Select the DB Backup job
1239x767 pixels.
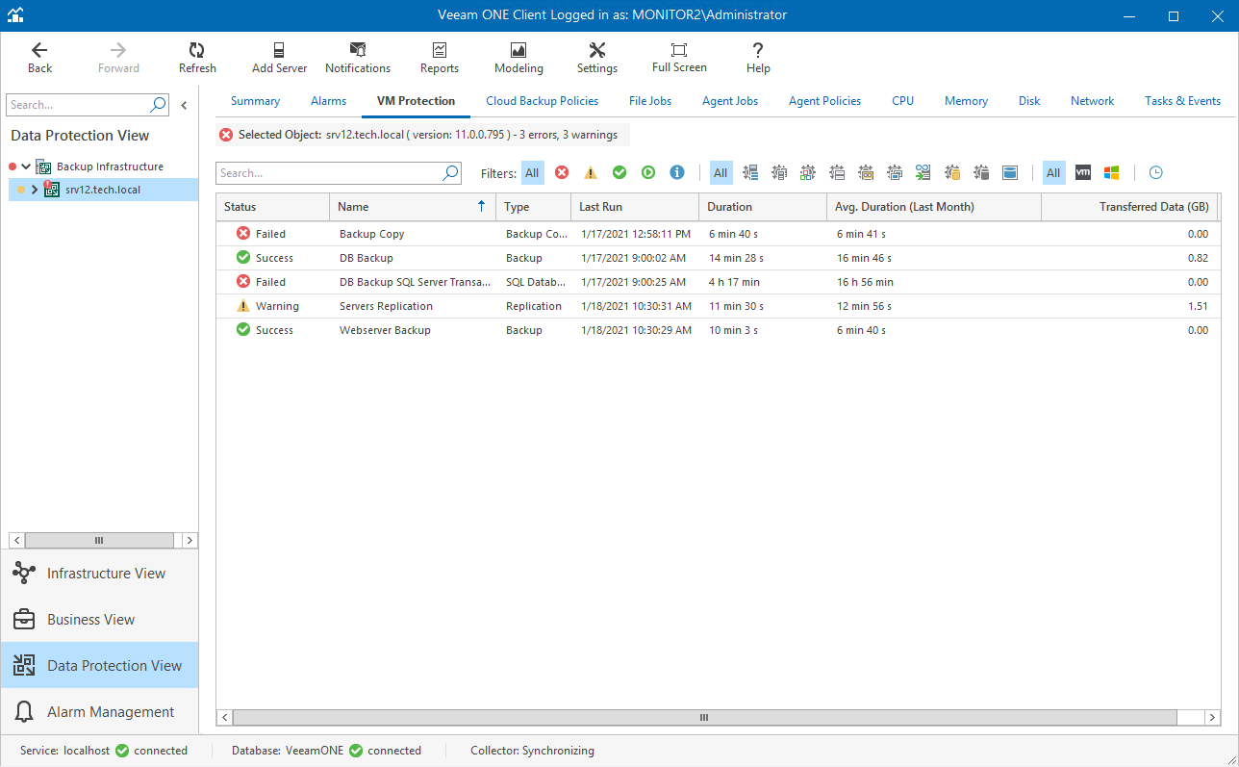click(x=718, y=258)
